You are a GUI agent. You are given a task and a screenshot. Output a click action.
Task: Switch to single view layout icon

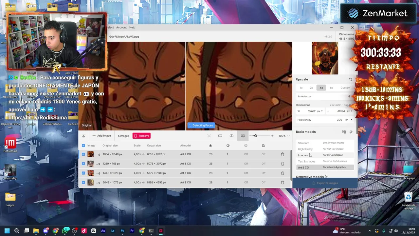click(220, 136)
